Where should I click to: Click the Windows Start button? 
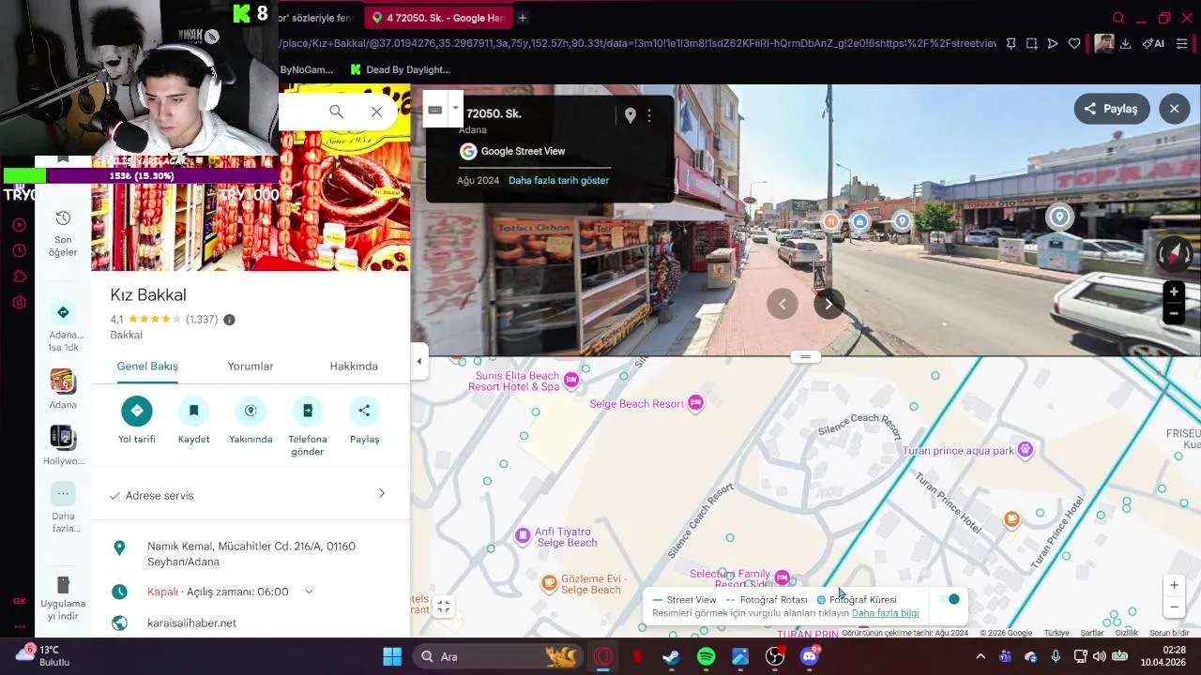pos(392,656)
